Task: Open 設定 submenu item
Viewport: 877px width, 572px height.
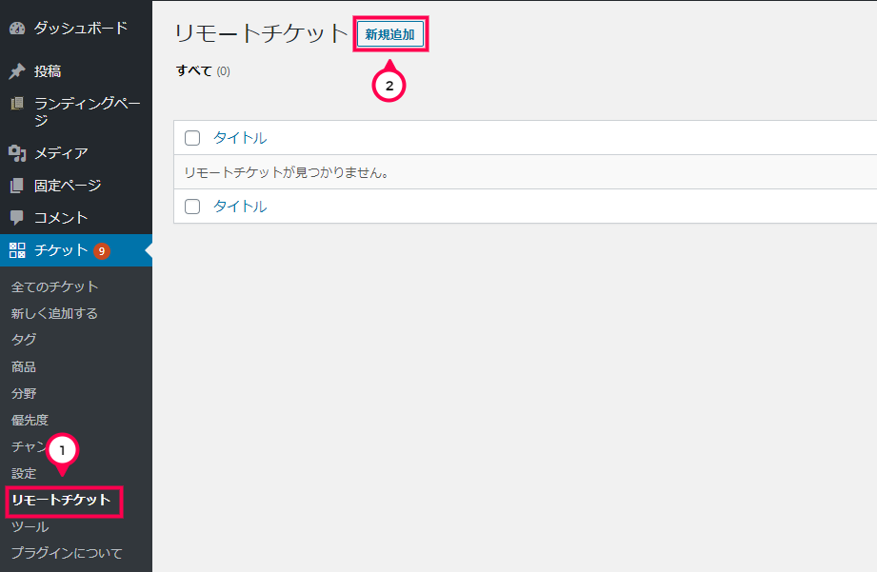Action: pyautogui.click(x=24, y=473)
